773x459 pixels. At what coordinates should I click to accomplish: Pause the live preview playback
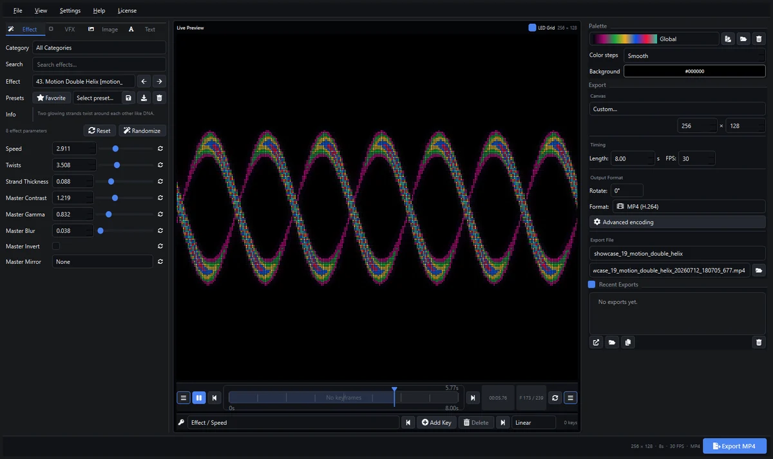[199, 398]
